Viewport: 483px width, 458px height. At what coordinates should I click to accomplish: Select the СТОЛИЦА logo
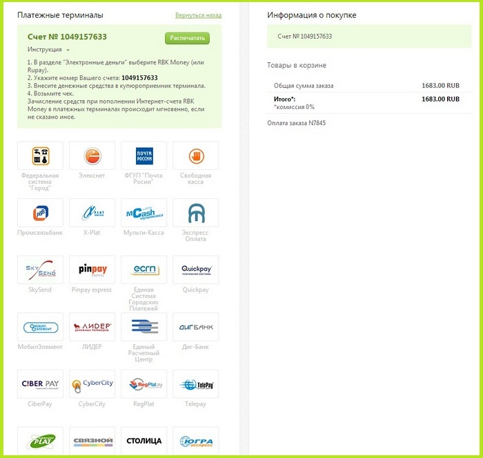(144, 441)
